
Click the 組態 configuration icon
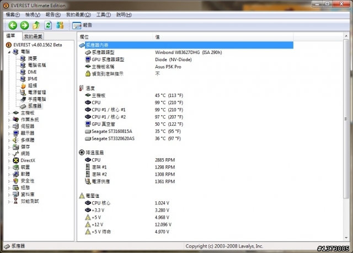point(16,187)
